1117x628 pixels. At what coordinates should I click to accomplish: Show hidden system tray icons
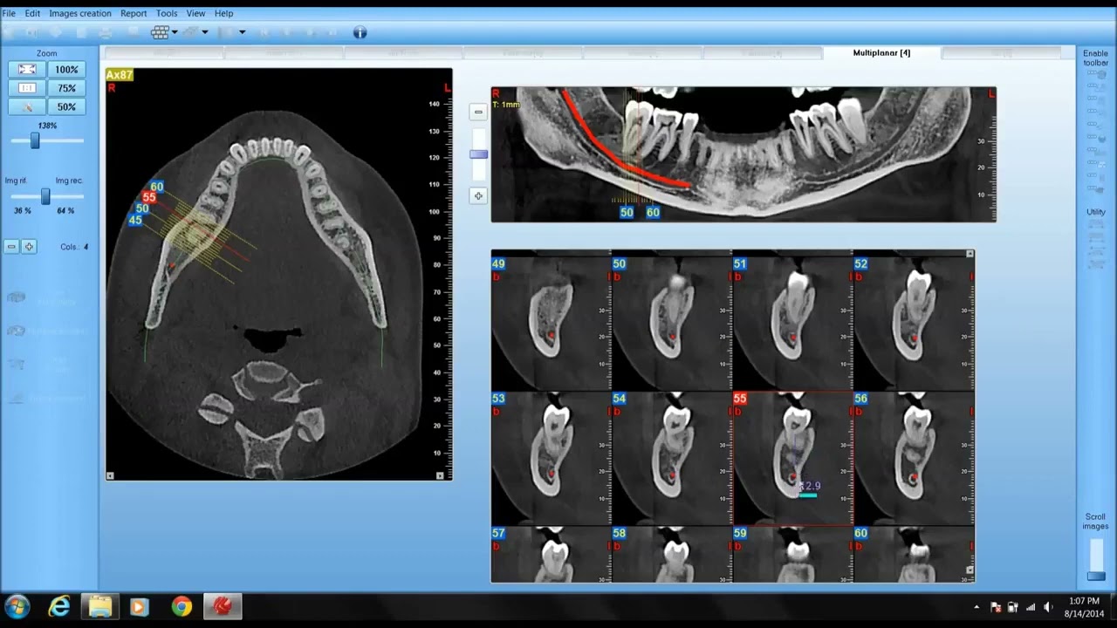point(977,607)
